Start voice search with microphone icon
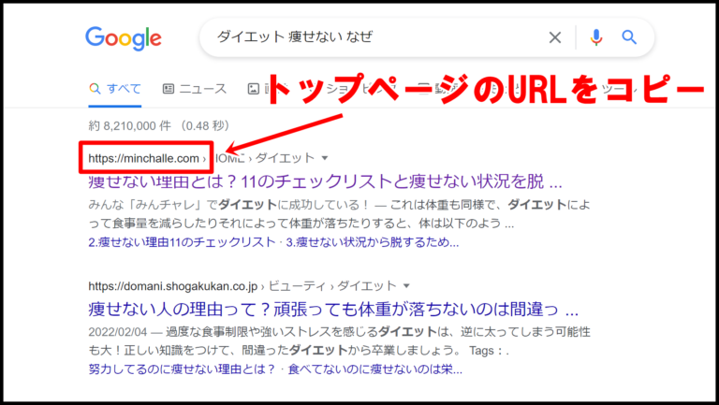 596,37
